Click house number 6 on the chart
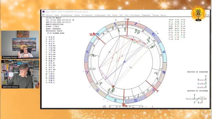The height and width of the screenshot is (119, 212). (143, 31)
